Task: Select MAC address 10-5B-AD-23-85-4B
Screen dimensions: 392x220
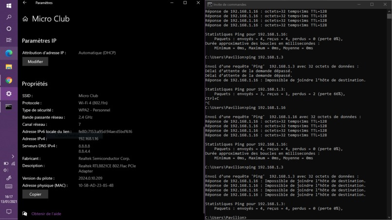Action: pyautogui.click(x=96, y=186)
